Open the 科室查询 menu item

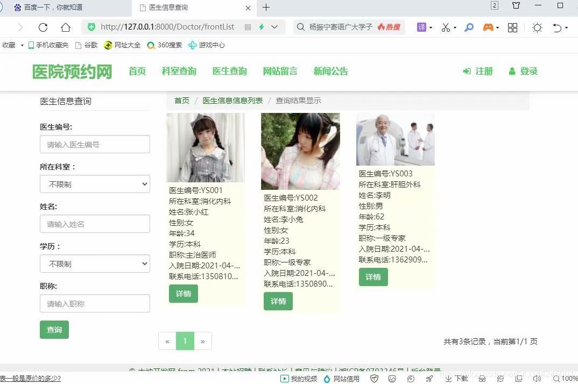click(x=179, y=71)
